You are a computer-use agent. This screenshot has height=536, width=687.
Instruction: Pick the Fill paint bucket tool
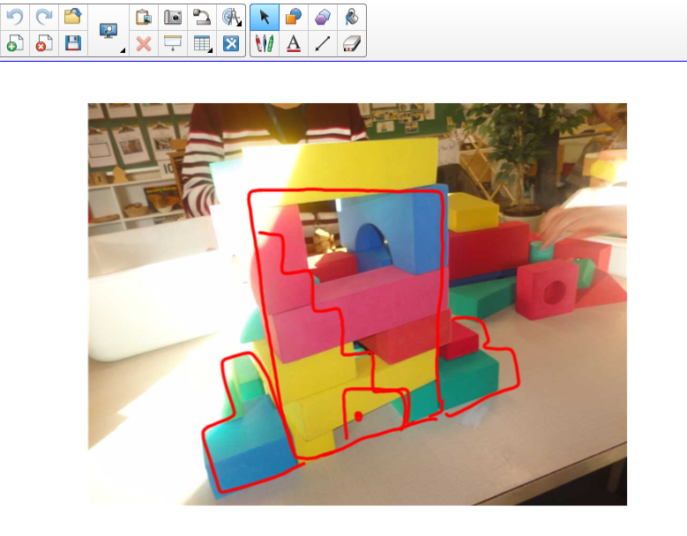click(x=352, y=16)
